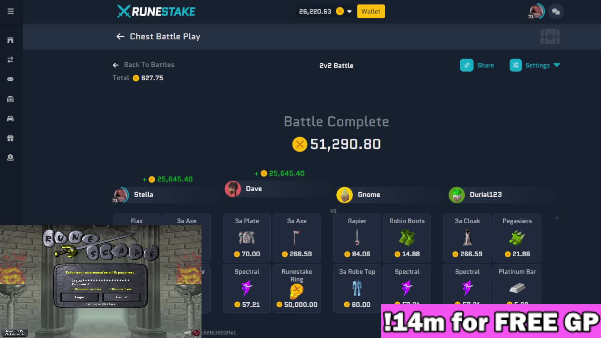The image size is (601, 338).
Task: Click Gnome's player avatar
Action: pyautogui.click(x=345, y=195)
